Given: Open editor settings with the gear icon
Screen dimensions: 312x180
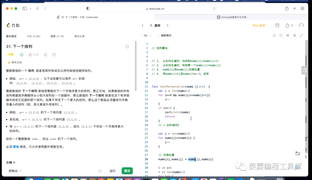Looking at the screenshot, I should (x=295, y=35).
